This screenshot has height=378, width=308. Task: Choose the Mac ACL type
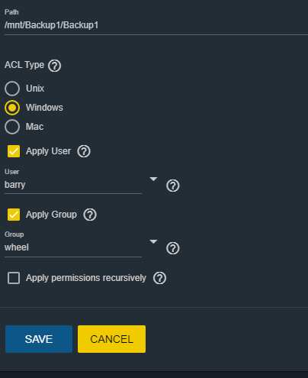[x=12, y=127]
